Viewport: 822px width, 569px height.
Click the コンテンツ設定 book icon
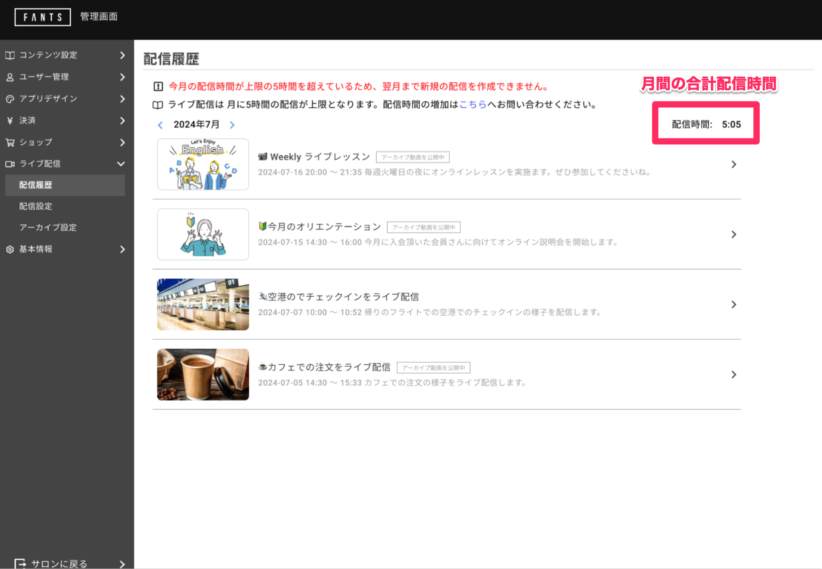[10, 55]
